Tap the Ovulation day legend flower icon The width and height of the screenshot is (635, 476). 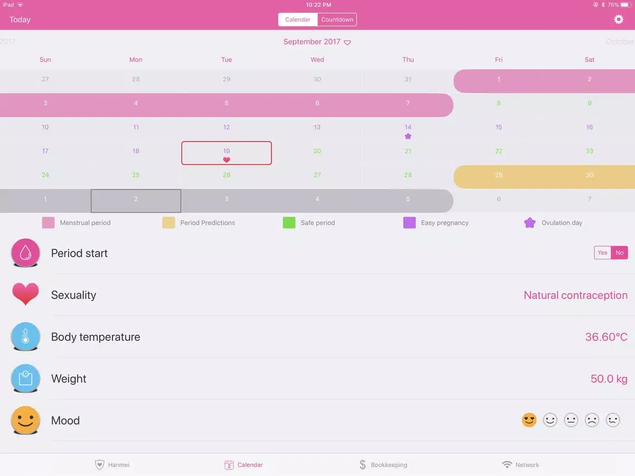point(530,222)
